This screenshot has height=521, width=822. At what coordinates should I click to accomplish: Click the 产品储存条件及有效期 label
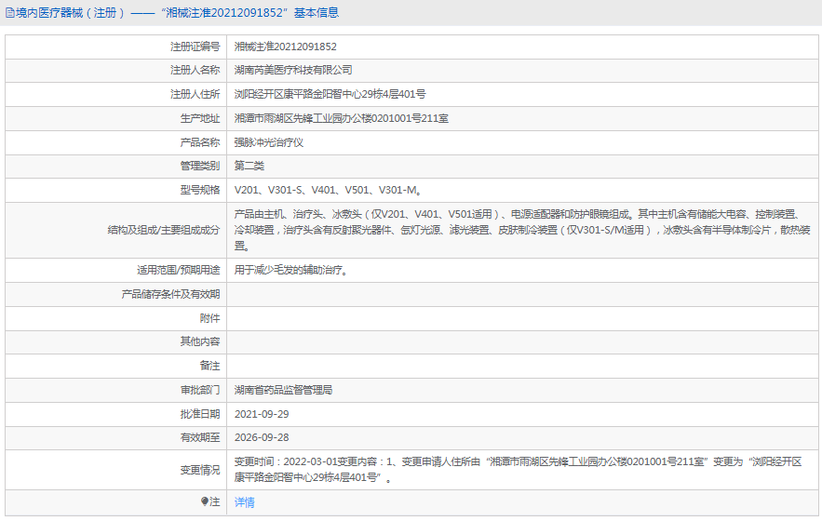click(170, 295)
